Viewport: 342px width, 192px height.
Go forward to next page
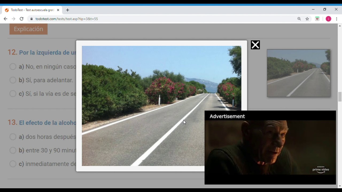13,19
